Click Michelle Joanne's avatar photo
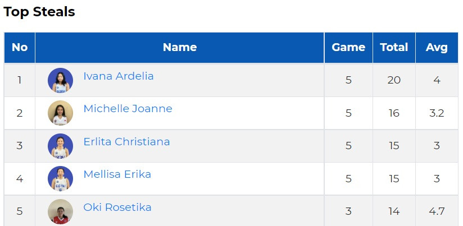Viewport: 463px width, 226px height. (60, 113)
